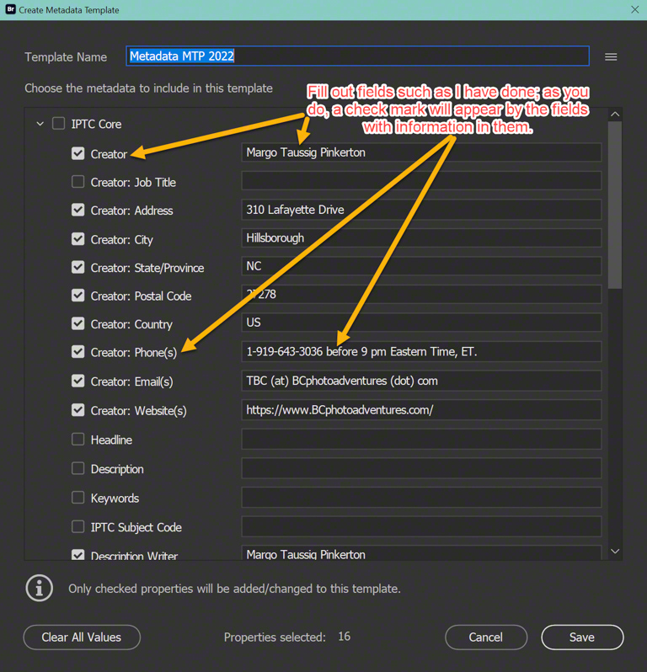Click scroll up arrow of metadata list
Viewport: 647px width, 672px height.
click(615, 114)
